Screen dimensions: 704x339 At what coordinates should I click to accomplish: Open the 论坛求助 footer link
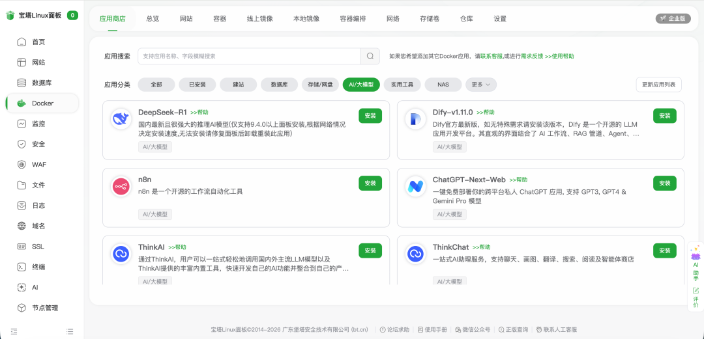394,330
